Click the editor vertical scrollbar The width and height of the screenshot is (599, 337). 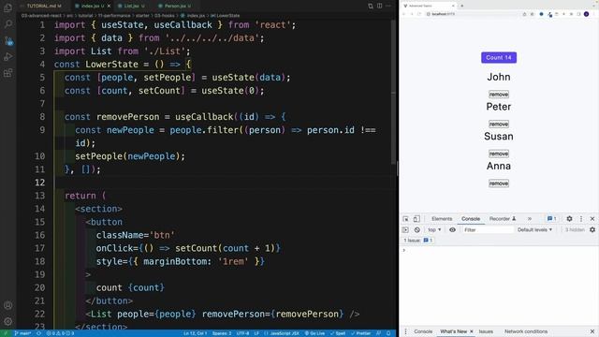tap(393, 92)
